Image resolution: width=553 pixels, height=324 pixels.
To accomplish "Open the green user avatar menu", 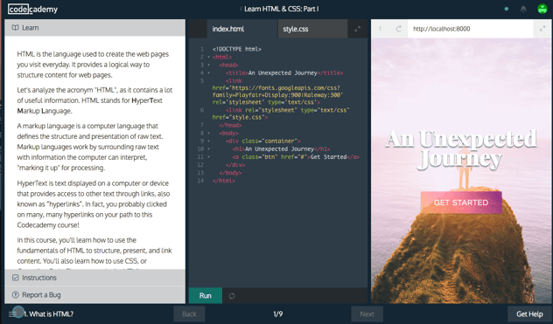I will [542, 9].
